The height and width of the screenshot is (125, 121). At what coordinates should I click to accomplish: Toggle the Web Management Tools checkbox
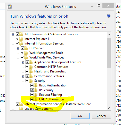click(22, 53)
